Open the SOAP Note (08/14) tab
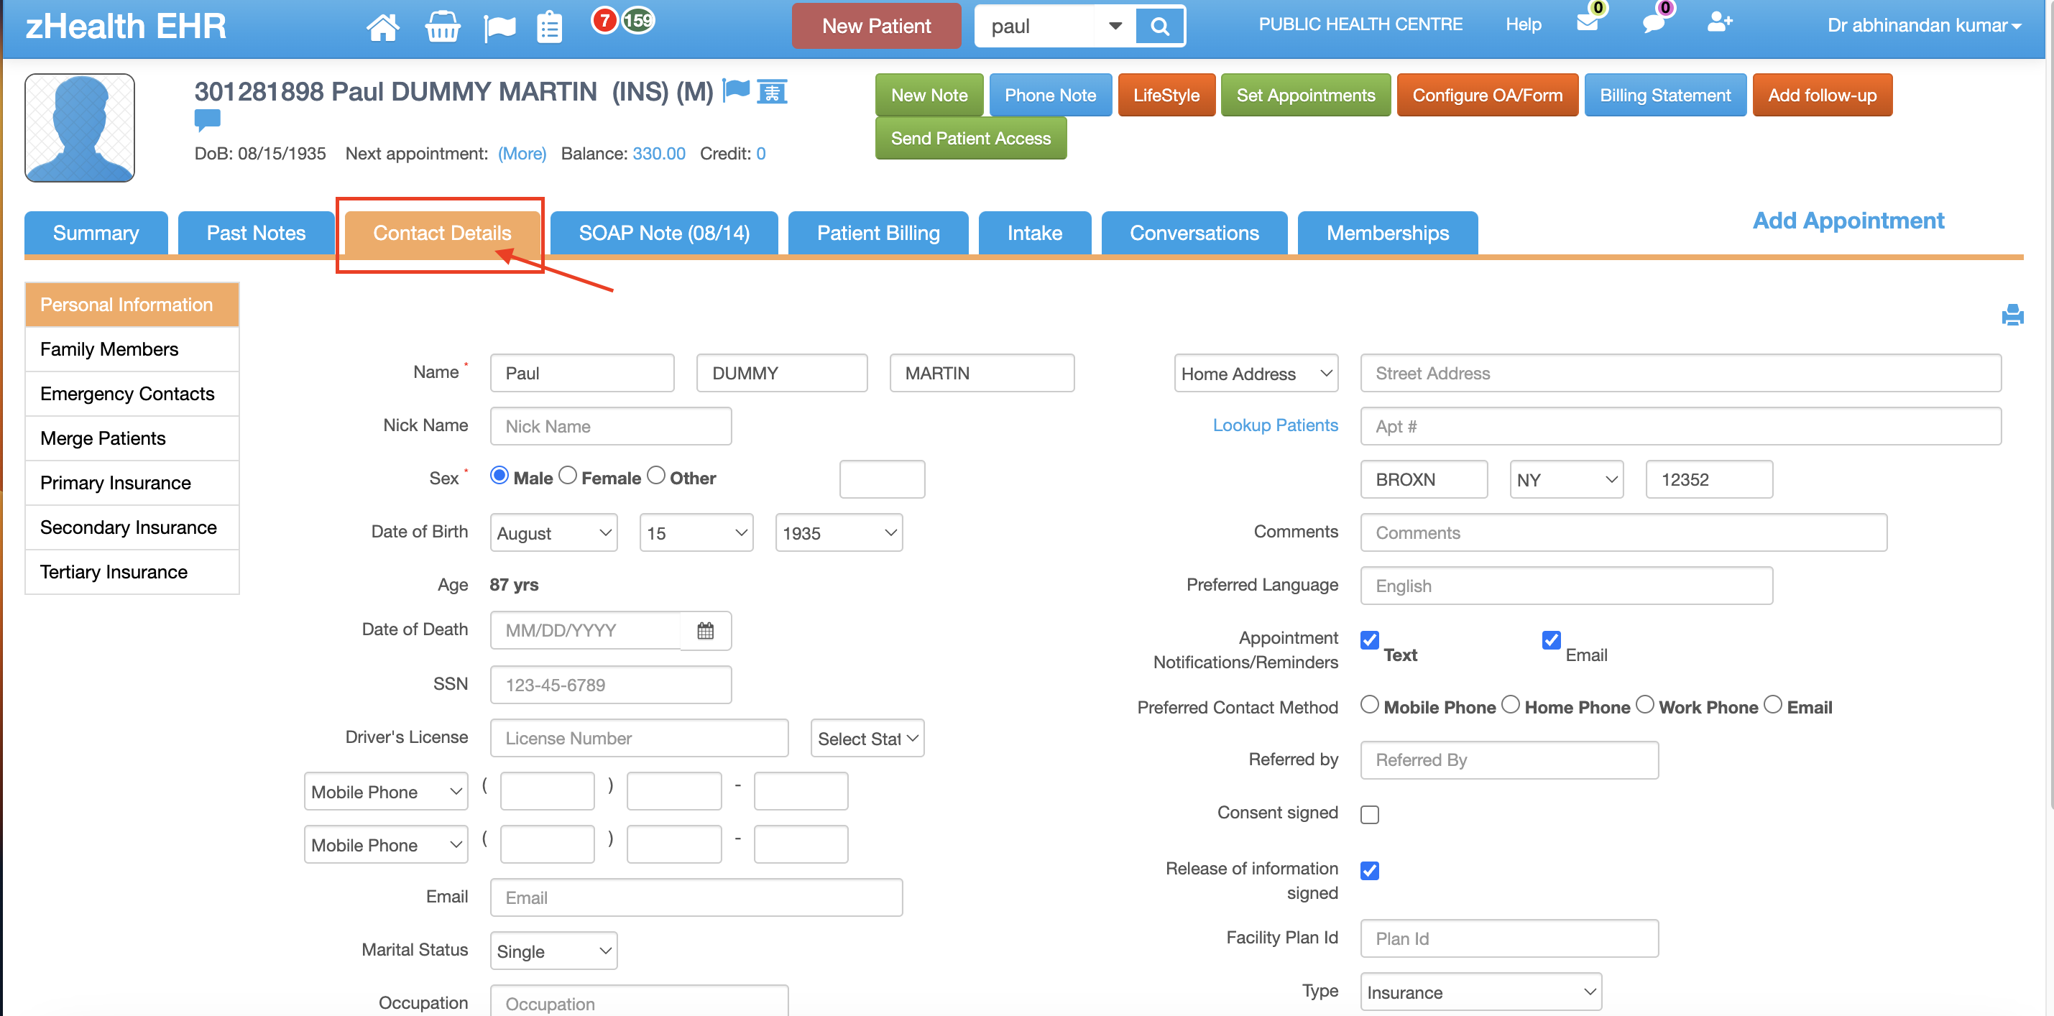The width and height of the screenshot is (2054, 1016). click(x=664, y=233)
